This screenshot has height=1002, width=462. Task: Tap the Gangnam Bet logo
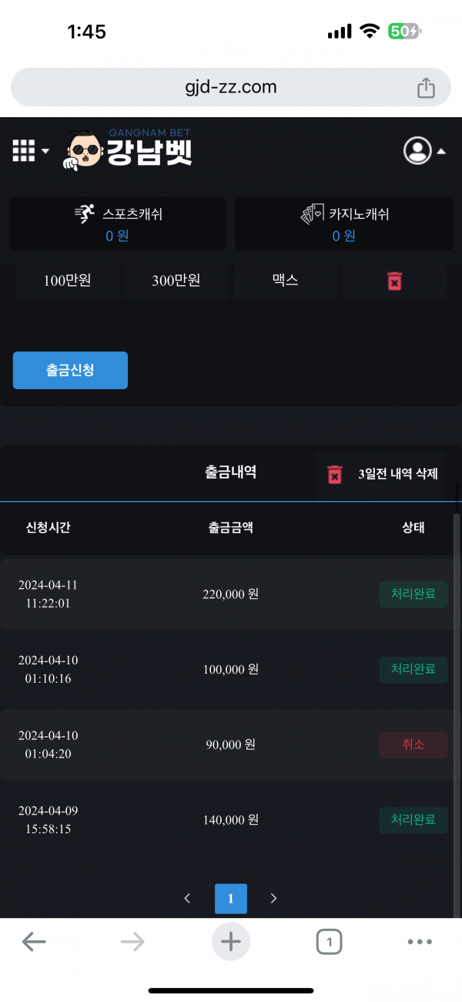pos(129,150)
